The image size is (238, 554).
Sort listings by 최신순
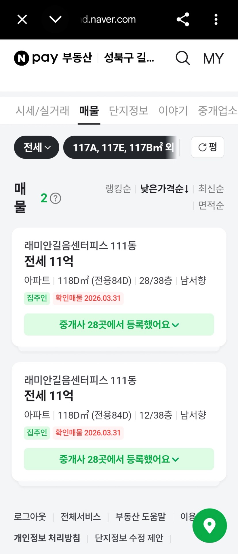211,189
